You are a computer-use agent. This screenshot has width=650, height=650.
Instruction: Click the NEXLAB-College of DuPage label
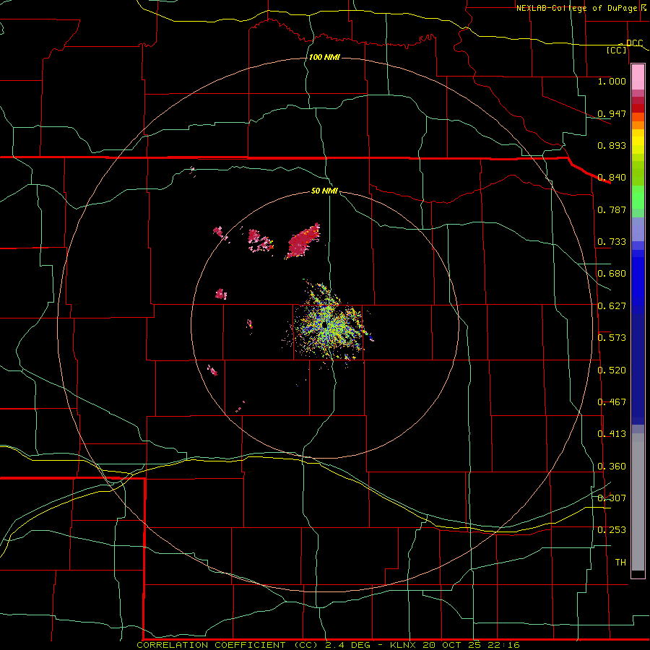click(578, 8)
